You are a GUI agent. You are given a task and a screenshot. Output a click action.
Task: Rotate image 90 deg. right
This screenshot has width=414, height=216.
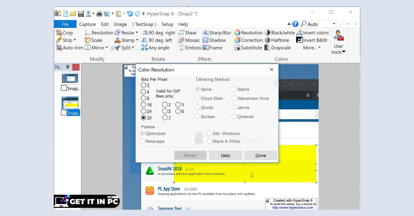pos(159,33)
